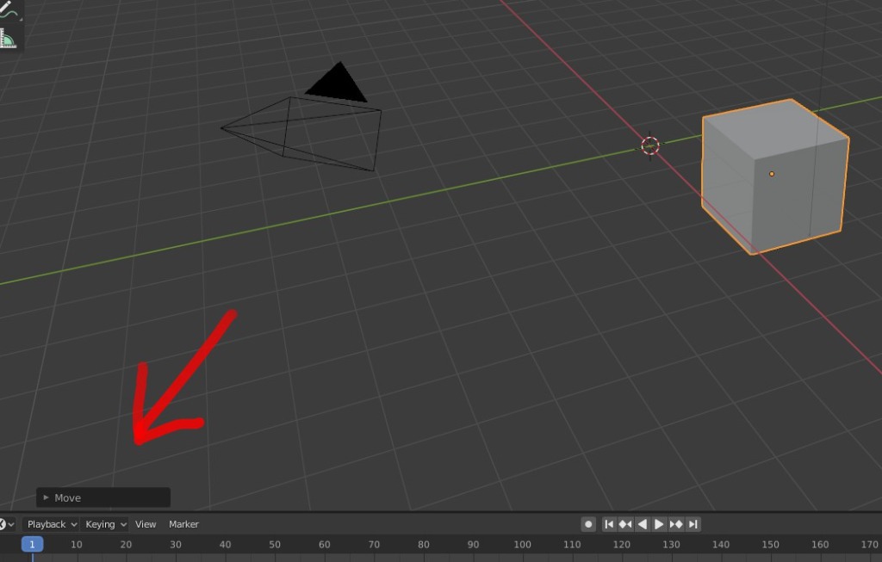
Task: Open the timeline View menu
Action: point(146,524)
